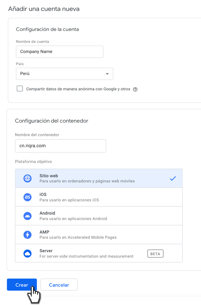The image size is (201, 305).
Task: Click the BETA badge on Server
Action: coord(155,254)
